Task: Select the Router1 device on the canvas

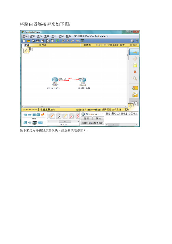Action: click(83, 80)
